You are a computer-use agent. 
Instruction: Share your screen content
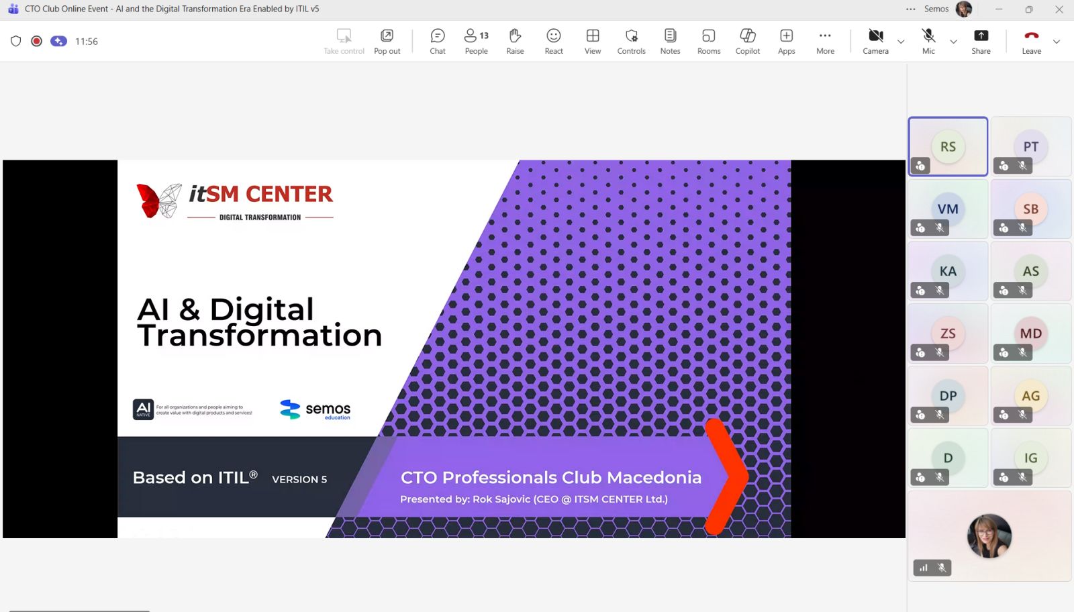tap(981, 41)
